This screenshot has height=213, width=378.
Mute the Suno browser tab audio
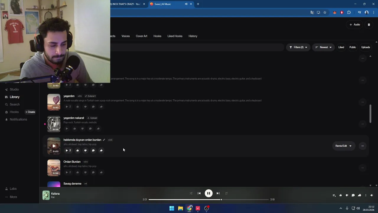(186, 4)
